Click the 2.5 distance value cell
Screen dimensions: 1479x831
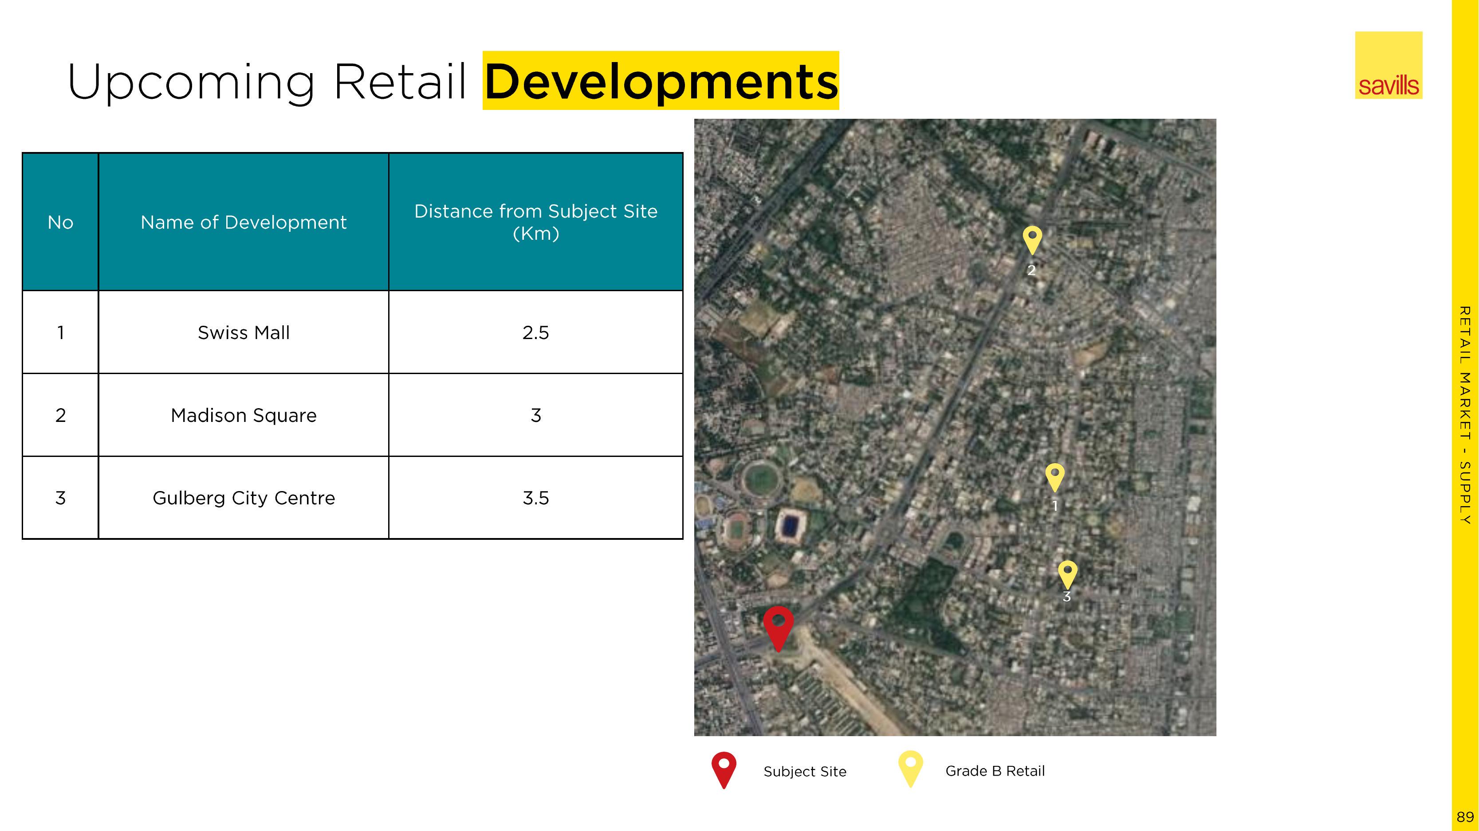535,333
